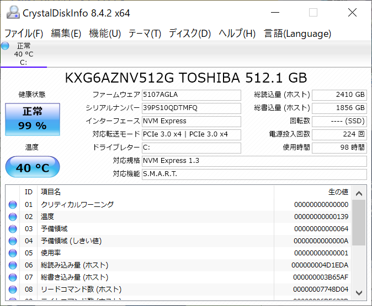Select the 予備領域 (しきい値) row text
This screenshot has height=306, width=372.
[x=71, y=241]
